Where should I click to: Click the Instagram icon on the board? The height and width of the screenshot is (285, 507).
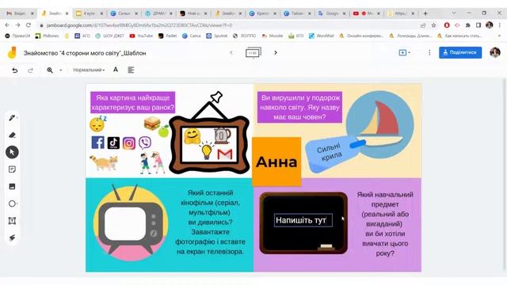[x=129, y=143]
